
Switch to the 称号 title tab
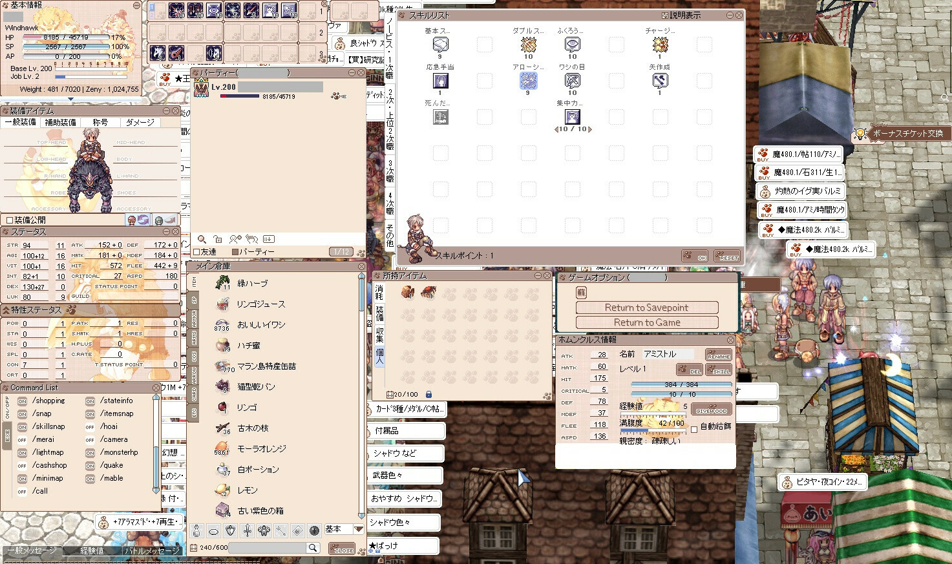pyautogui.click(x=100, y=122)
